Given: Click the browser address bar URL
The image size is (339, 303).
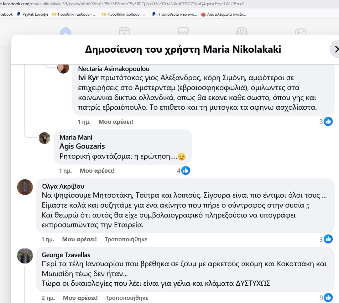Looking at the screenshot, I should tap(122, 4).
